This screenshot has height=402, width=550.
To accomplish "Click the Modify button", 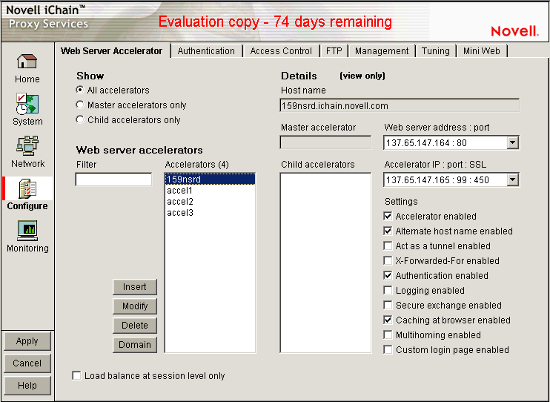I will [x=135, y=306].
